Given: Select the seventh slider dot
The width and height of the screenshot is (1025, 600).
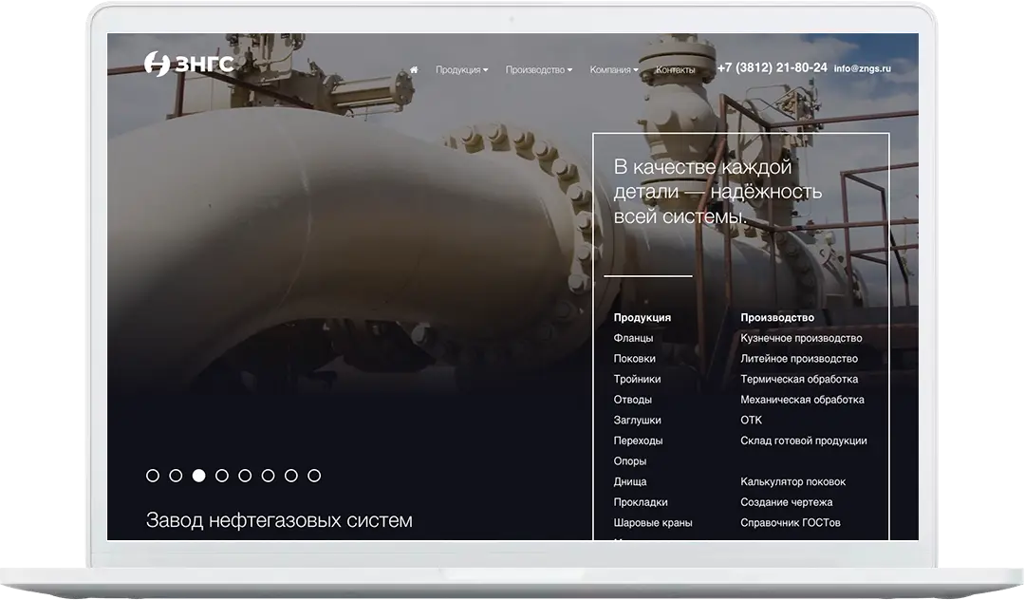Looking at the screenshot, I should [x=291, y=476].
